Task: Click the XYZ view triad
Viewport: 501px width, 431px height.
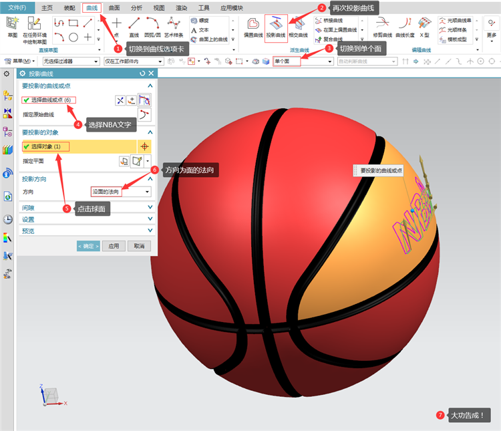Action: point(53,396)
